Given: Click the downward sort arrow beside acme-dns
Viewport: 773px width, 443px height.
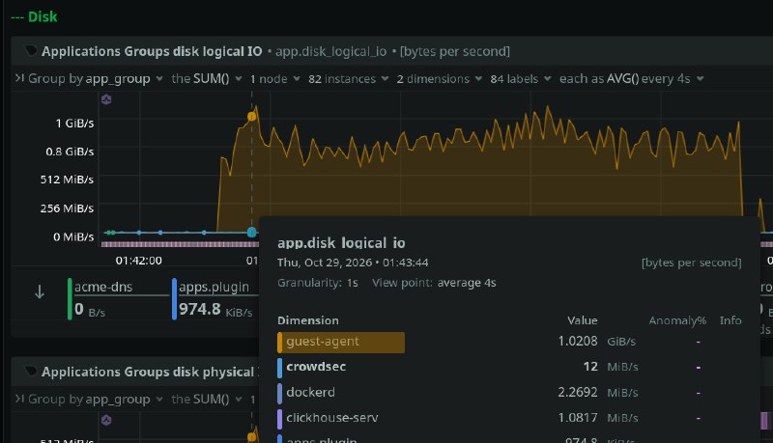Looking at the screenshot, I should pos(40,291).
